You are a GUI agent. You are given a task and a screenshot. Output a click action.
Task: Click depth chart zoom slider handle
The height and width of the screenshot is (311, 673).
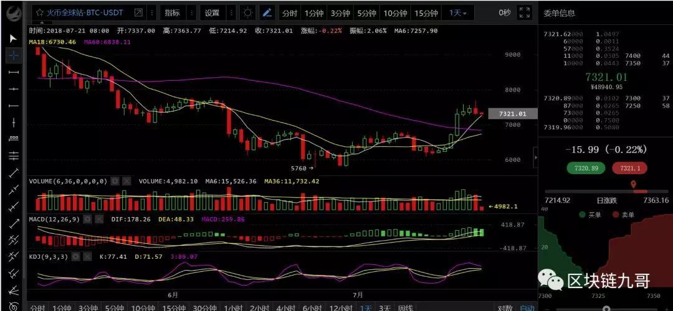click(606, 309)
